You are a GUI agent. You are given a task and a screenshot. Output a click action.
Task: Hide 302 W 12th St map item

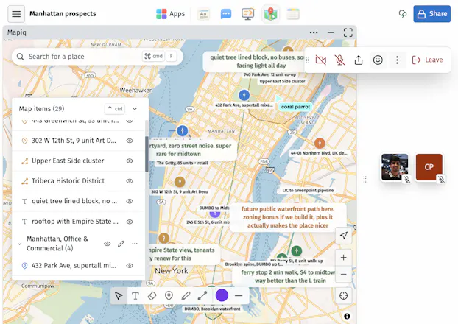[x=130, y=141]
